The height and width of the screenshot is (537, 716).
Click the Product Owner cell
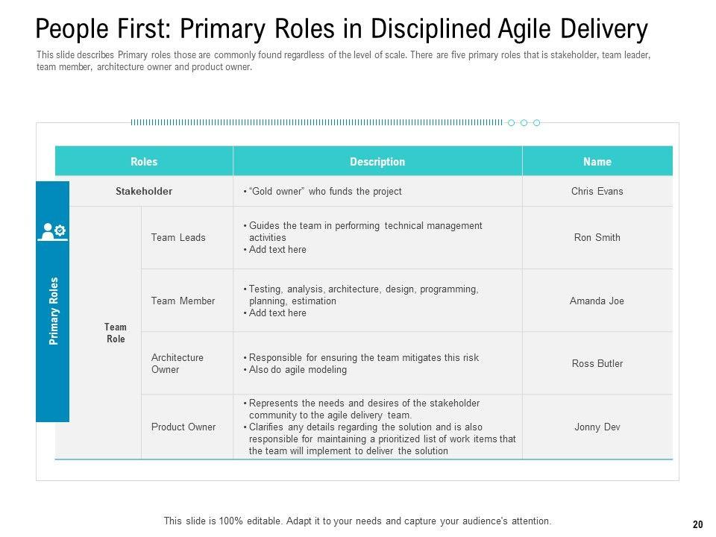pyautogui.click(x=183, y=427)
